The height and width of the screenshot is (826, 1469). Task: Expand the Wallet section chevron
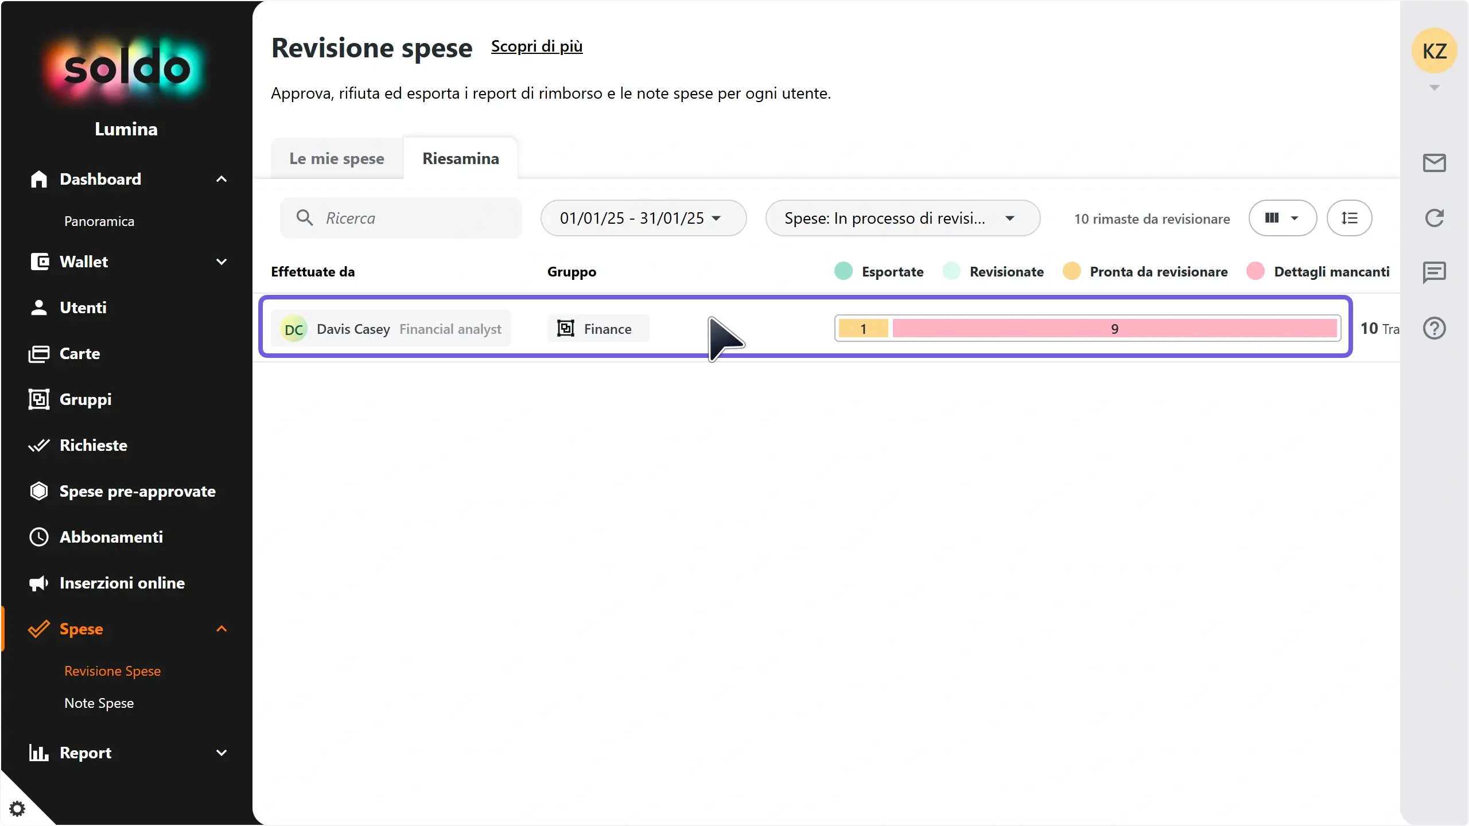(221, 262)
